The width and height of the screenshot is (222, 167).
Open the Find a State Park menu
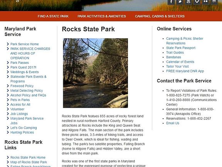coord(53,16)
